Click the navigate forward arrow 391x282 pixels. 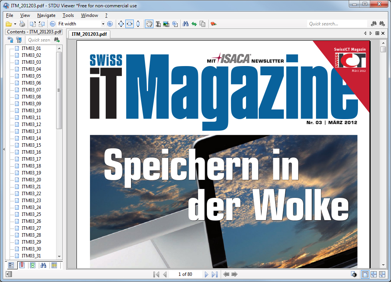[235, 274]
